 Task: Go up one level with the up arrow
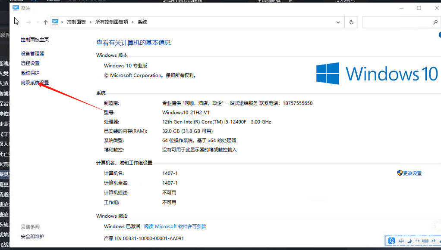tap(46, 22)
